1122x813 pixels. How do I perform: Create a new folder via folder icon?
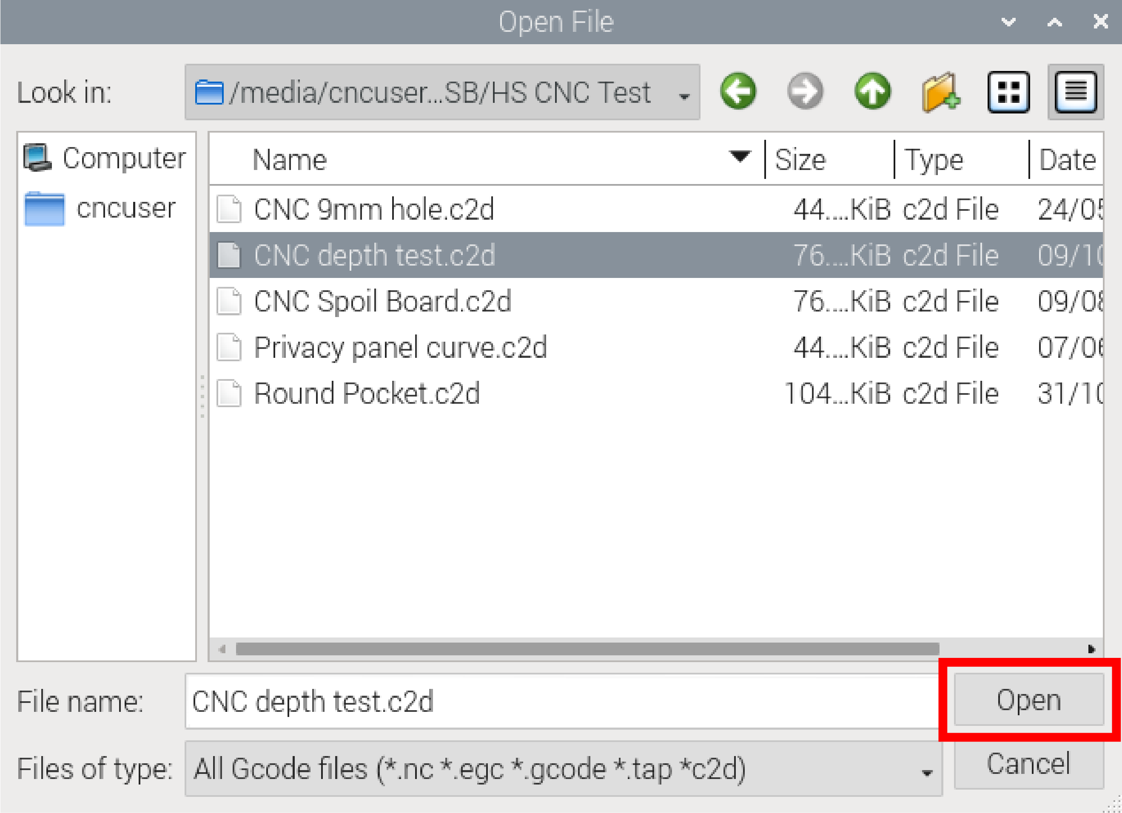tap(940, 91)
